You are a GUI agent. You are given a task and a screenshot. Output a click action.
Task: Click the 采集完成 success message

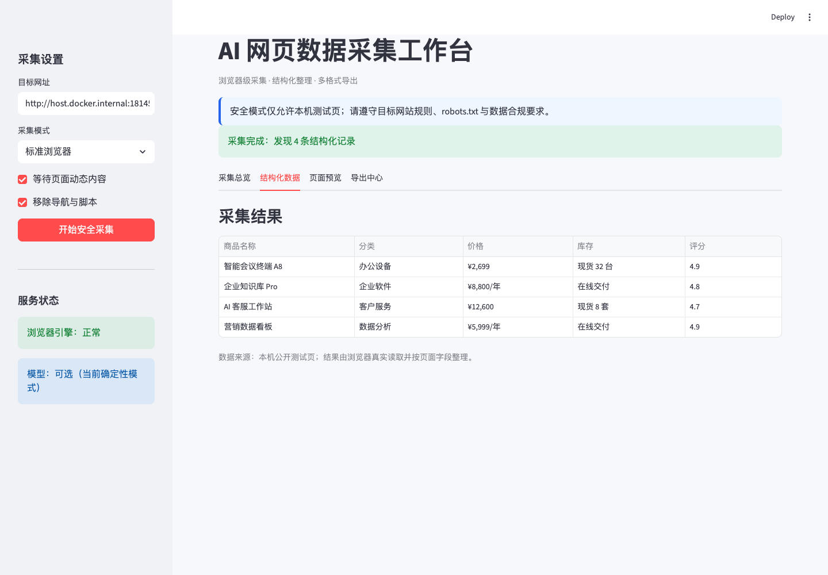pos(500,141)
